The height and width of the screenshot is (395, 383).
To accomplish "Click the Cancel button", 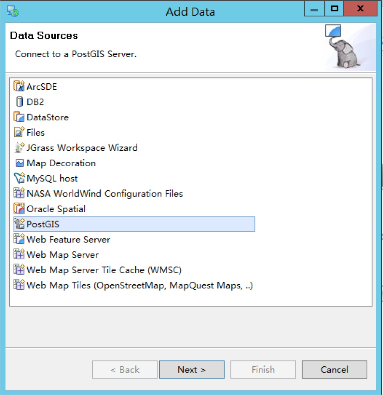I will tap(334, 370).
